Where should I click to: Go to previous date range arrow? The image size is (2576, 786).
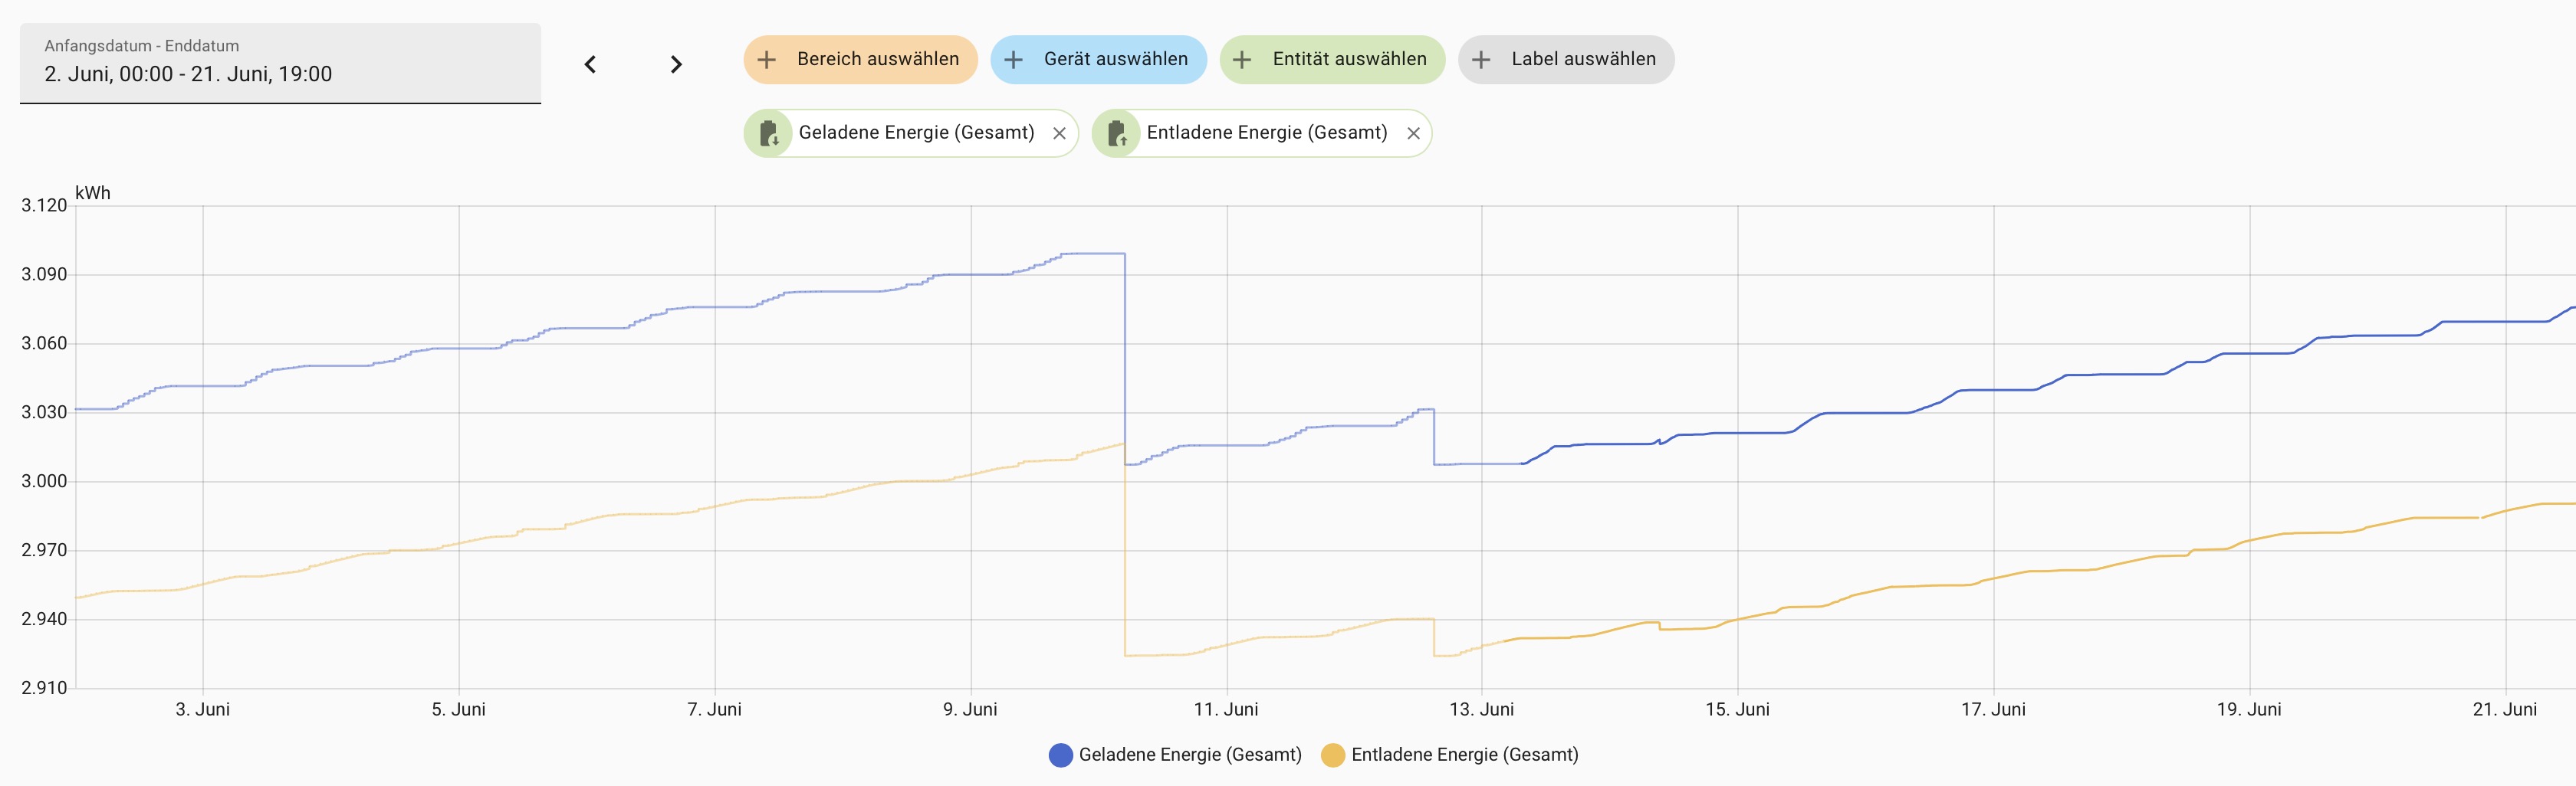click(x=590, y=65)
